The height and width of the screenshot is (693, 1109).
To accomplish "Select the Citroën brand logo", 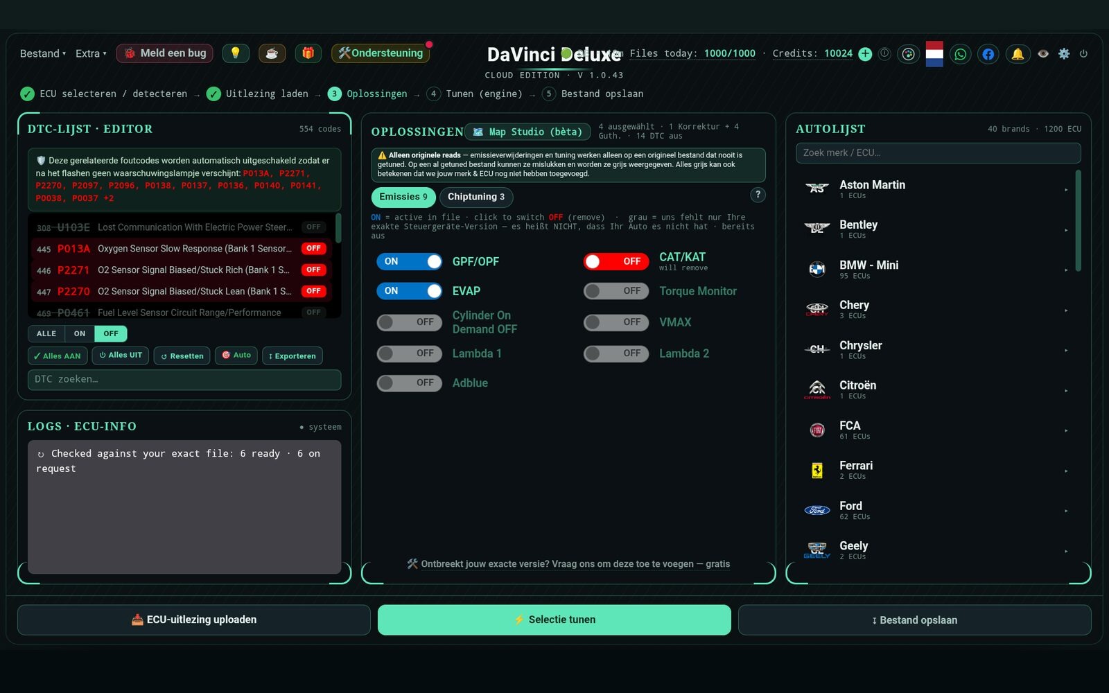I will tap(817, 389).
